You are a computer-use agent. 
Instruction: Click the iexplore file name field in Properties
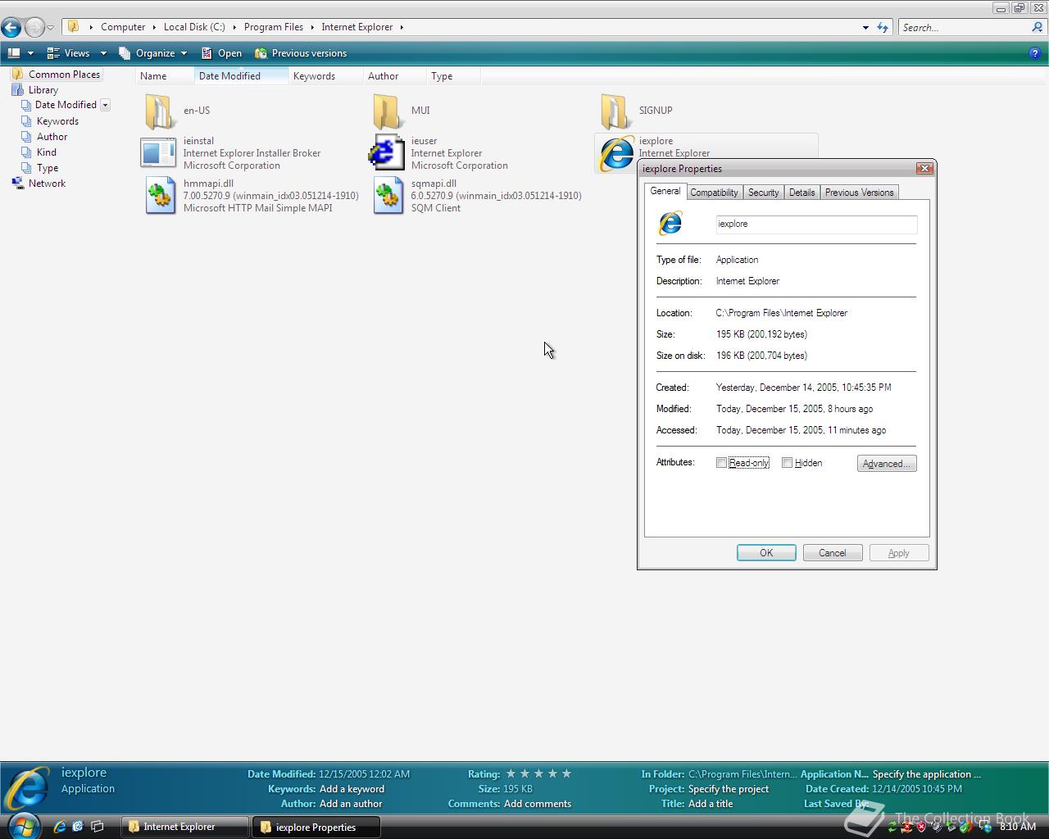pos(816,224)
